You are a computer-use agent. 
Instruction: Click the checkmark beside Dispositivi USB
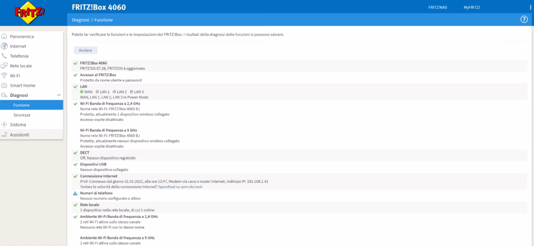[x=75, y=164]
